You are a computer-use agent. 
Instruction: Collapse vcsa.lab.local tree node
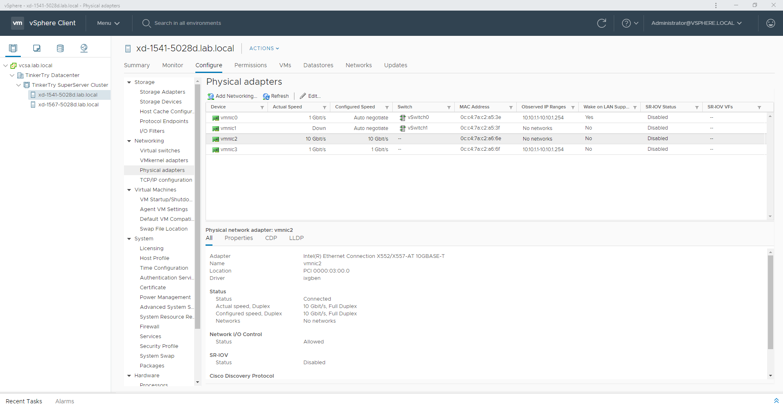(x=5, y=66)
